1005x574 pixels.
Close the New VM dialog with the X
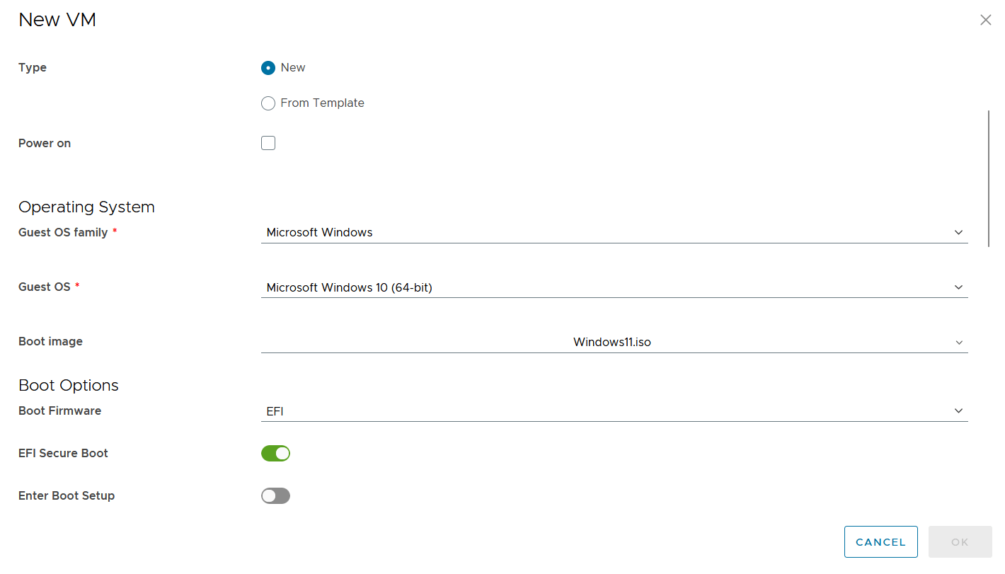tap(985, 21)
